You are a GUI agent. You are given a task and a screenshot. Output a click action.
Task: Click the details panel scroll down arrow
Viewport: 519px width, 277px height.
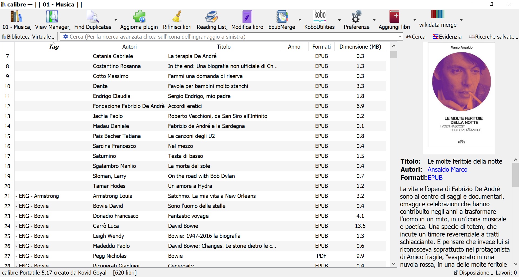[515, 264]
